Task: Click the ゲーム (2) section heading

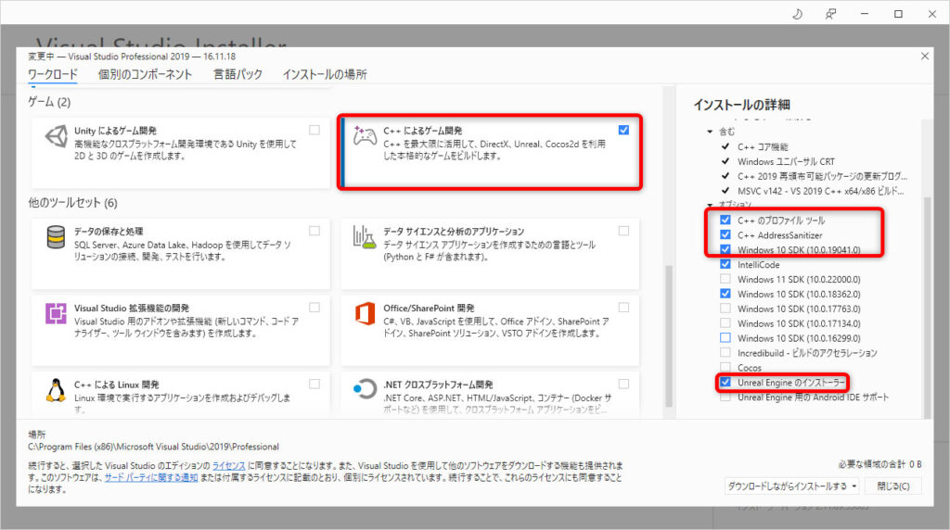Action: 49,102
